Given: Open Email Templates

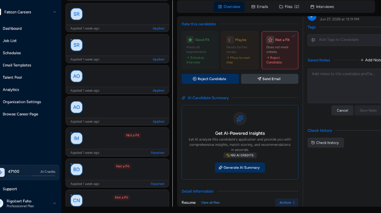Looking at the screenshot, I should click(17, 65).
